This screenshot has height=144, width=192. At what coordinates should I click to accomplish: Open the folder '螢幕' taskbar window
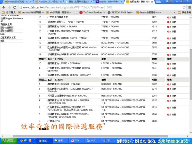point(60,141)
